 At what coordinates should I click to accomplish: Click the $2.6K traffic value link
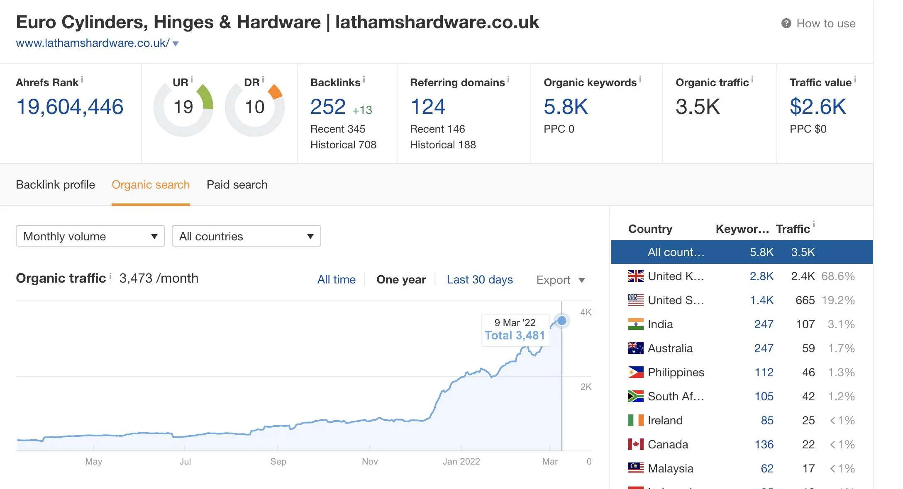point(818,107)
